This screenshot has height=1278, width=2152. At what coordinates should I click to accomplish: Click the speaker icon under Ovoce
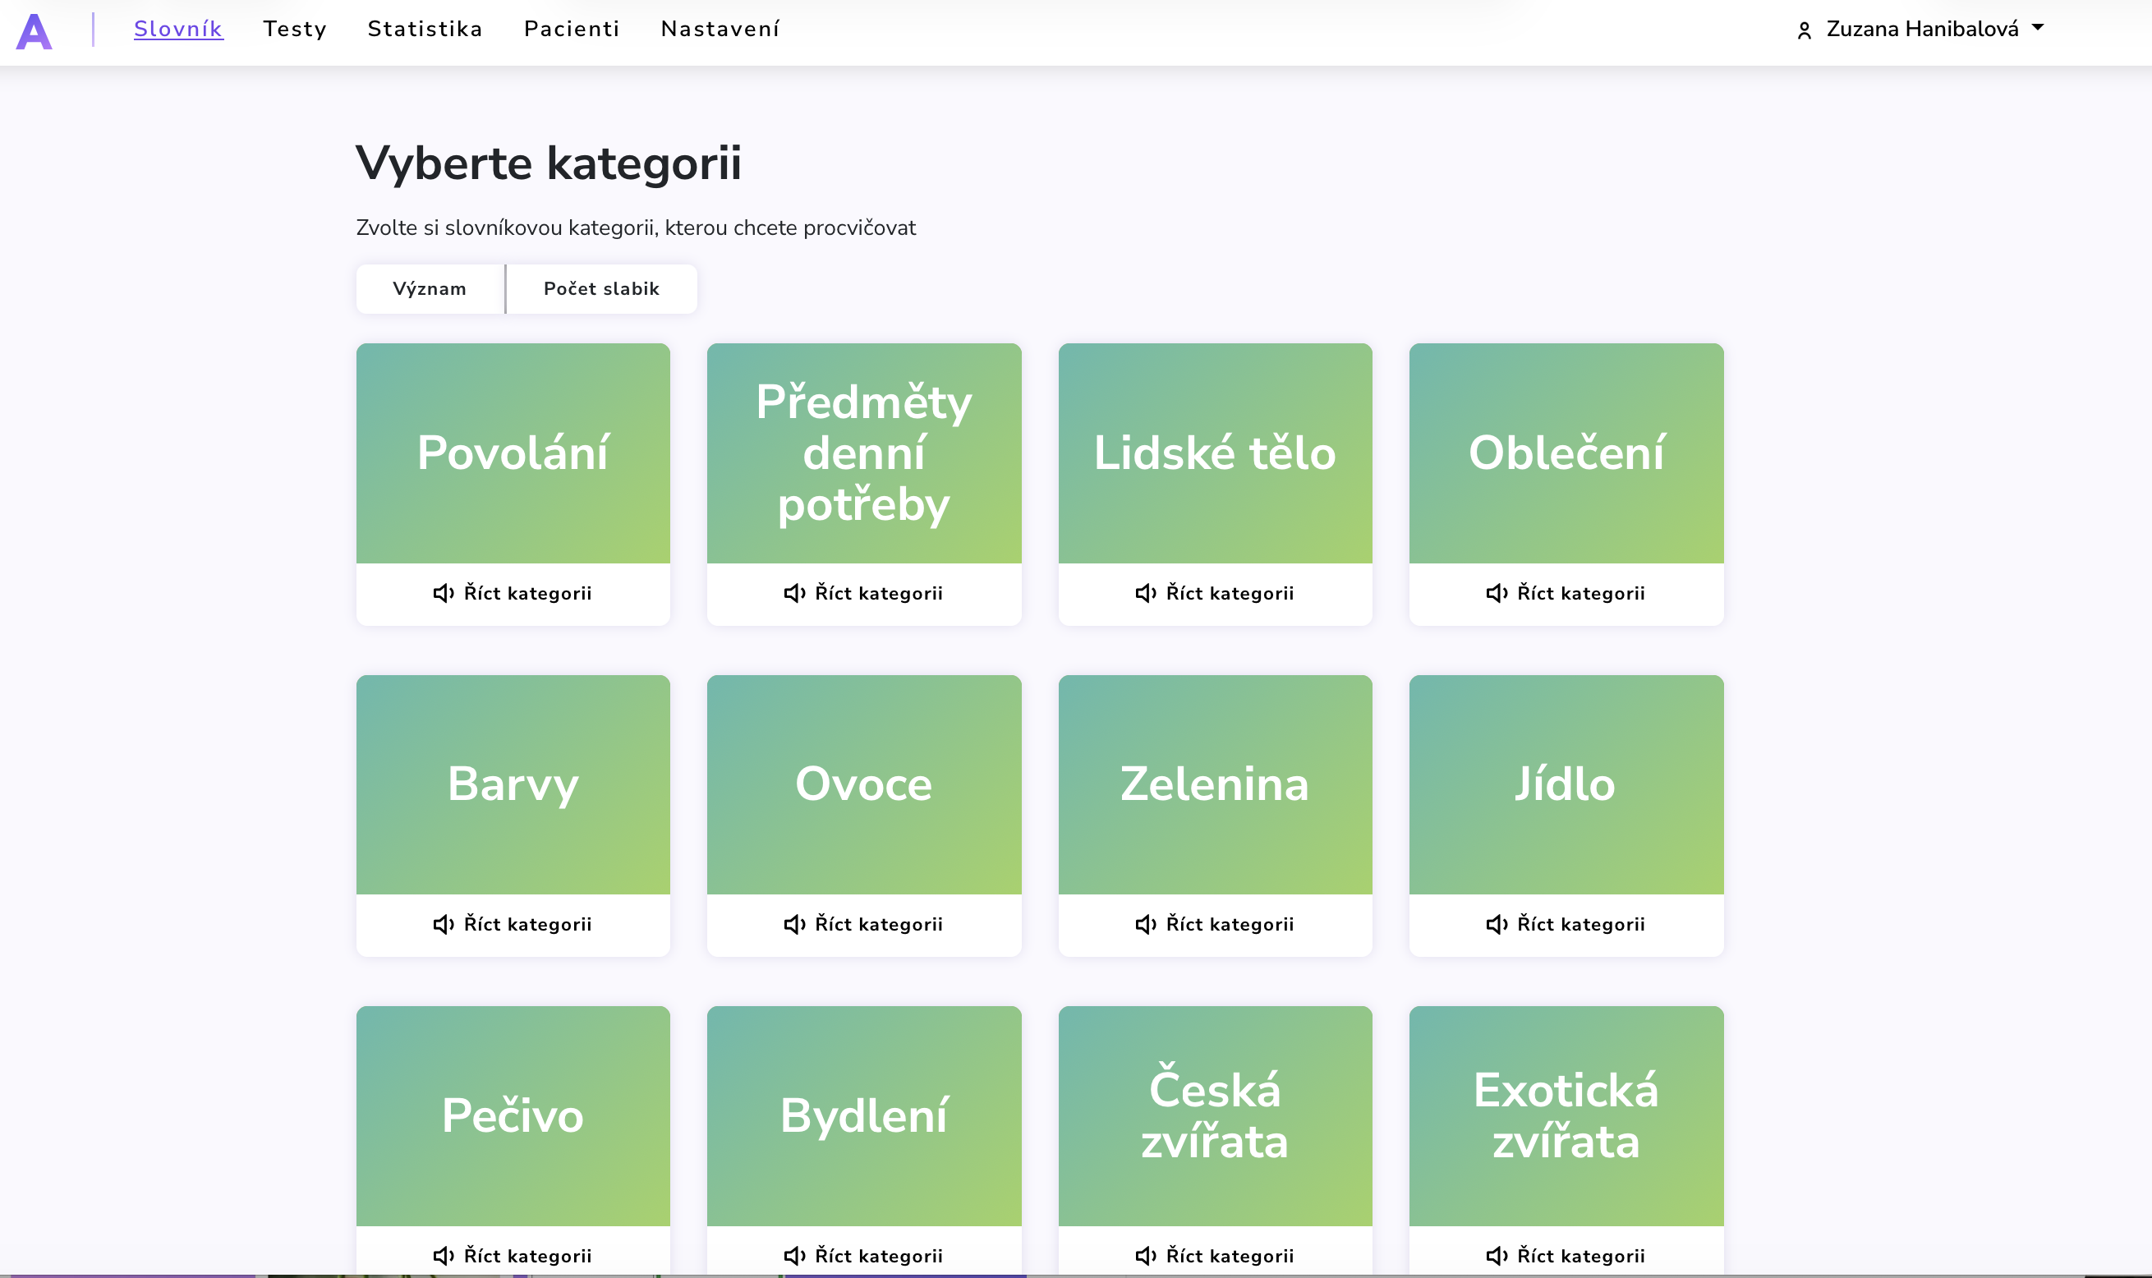(794, 924)
